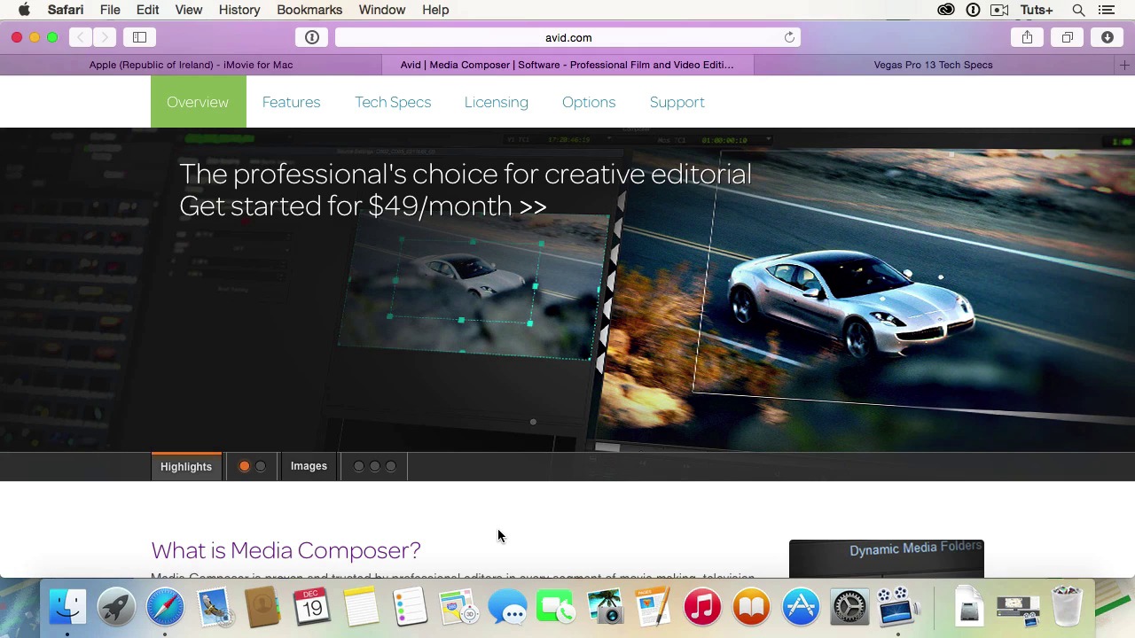Screen dimensions: 1135x638
Task: Click the Safari back arrow button
Action: pos(81,37)
